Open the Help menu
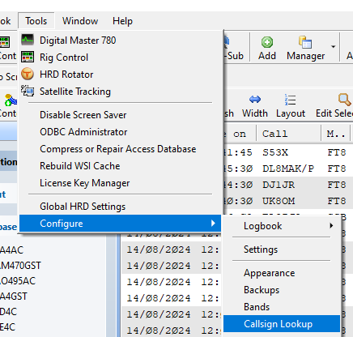This screenshot has width=353, height=337. (x=122, y=21)
